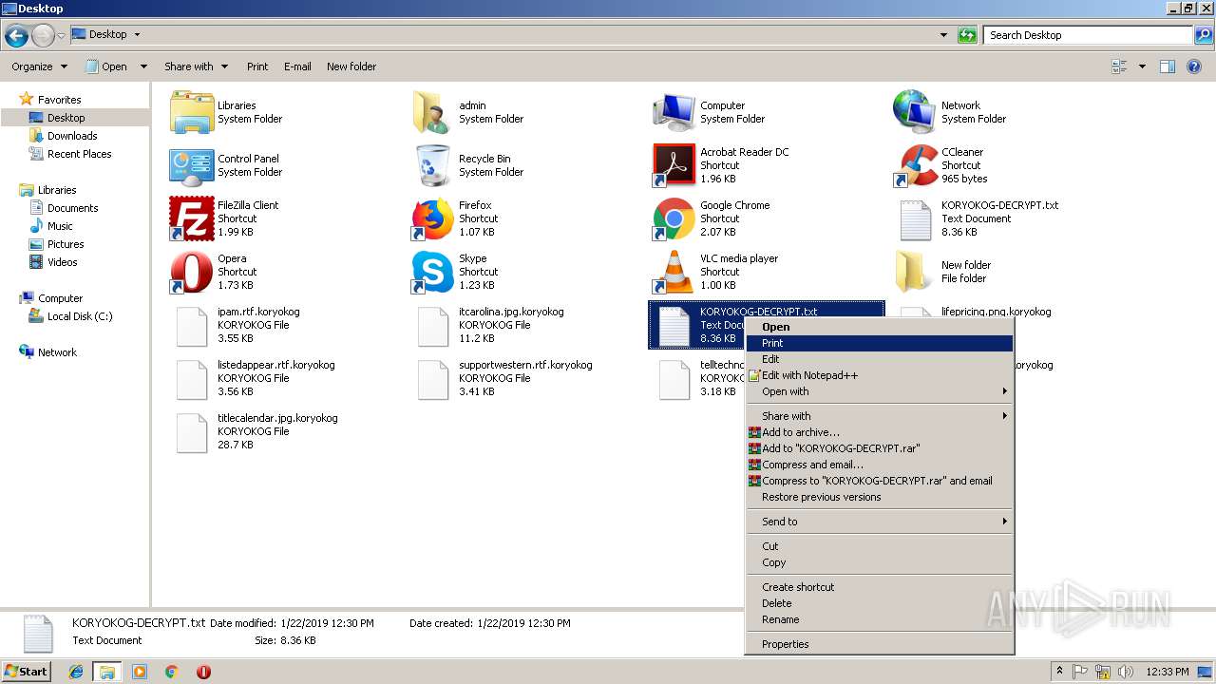
Task: Select Copy in the context menu
Action: 880,562
